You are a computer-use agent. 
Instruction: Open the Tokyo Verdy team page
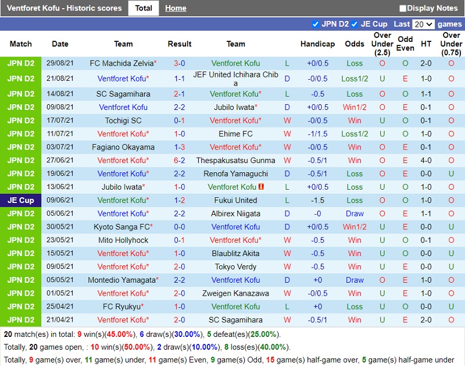tap(235, 266)
